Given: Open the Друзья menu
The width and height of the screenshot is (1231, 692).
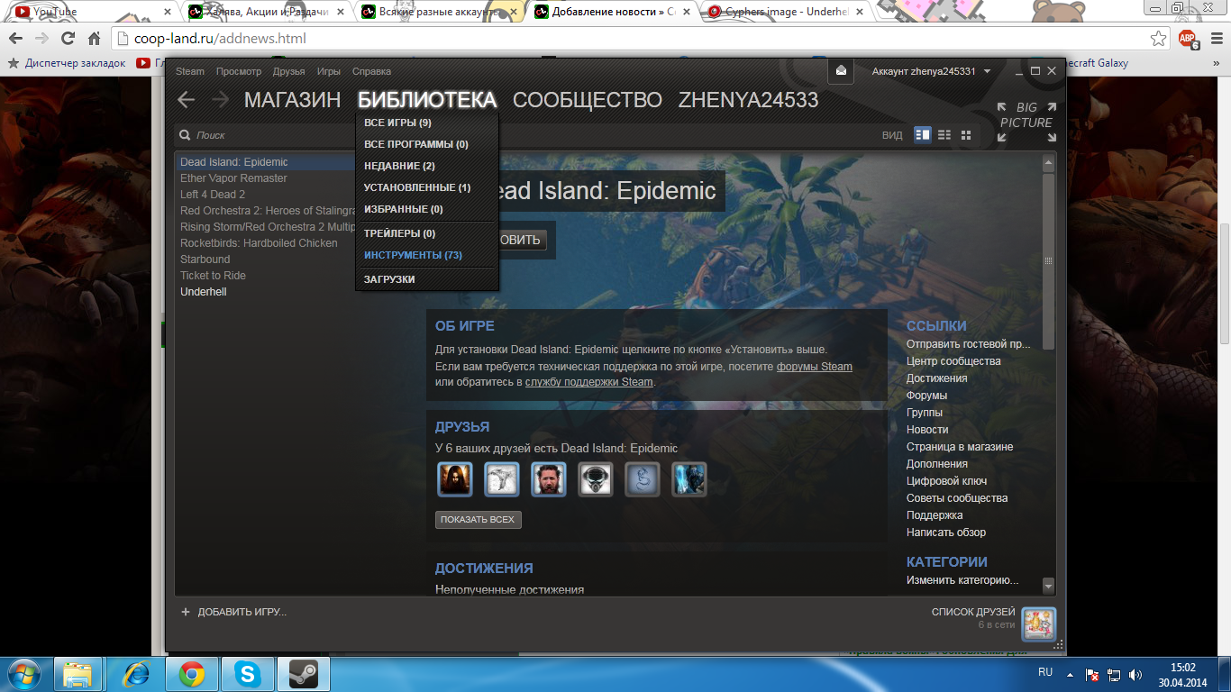Looking at the screenshot, I should (x=289, y=71).
